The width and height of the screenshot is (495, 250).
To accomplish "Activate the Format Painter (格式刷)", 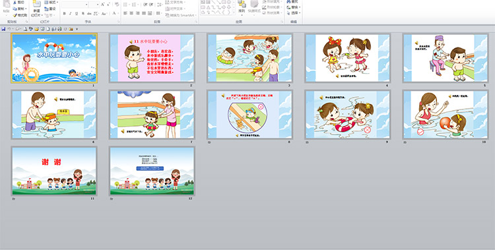I will point(20,15).
